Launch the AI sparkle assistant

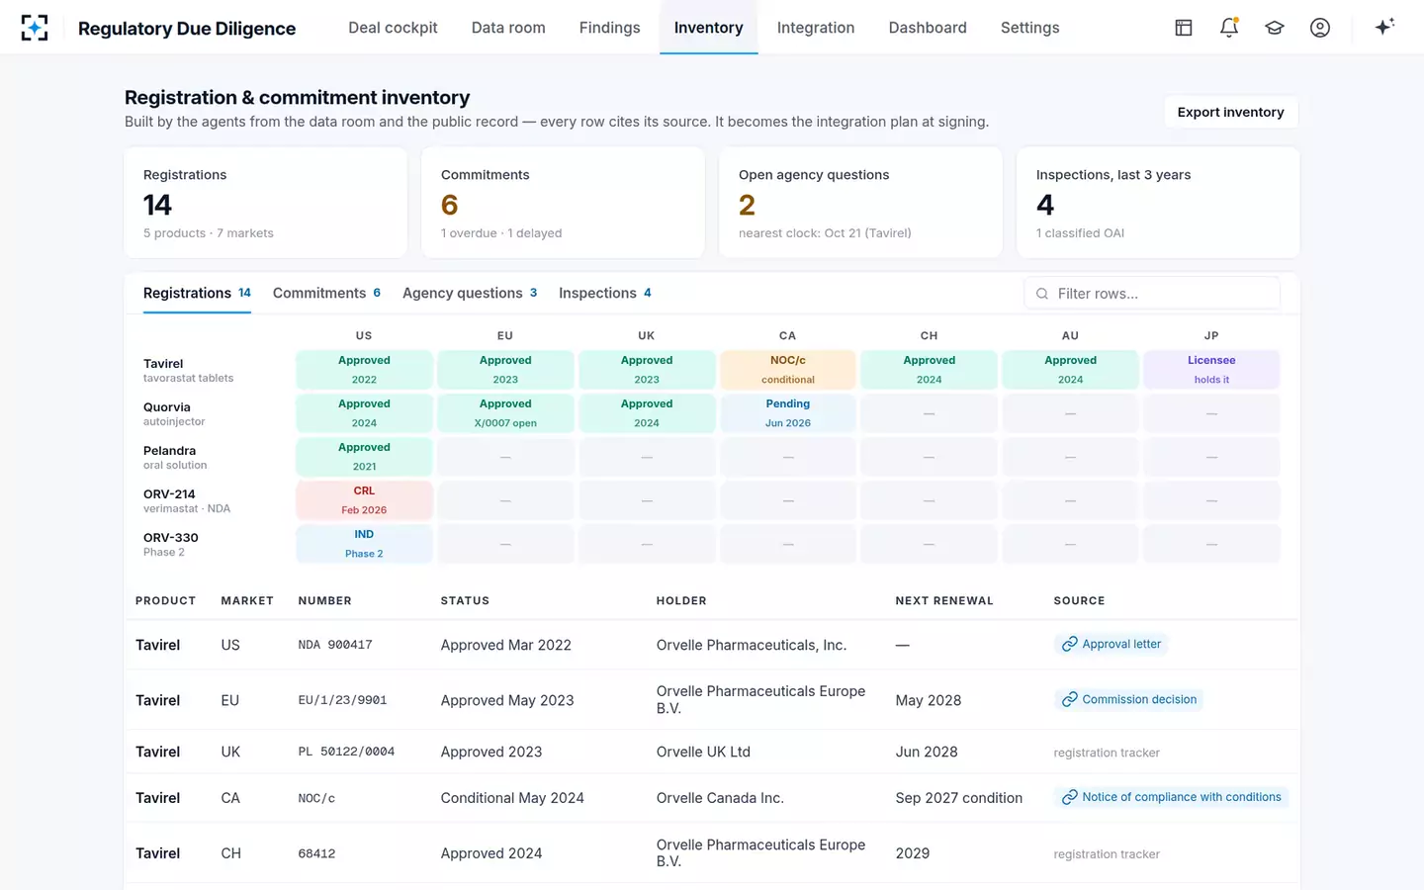pos(1384,27)
